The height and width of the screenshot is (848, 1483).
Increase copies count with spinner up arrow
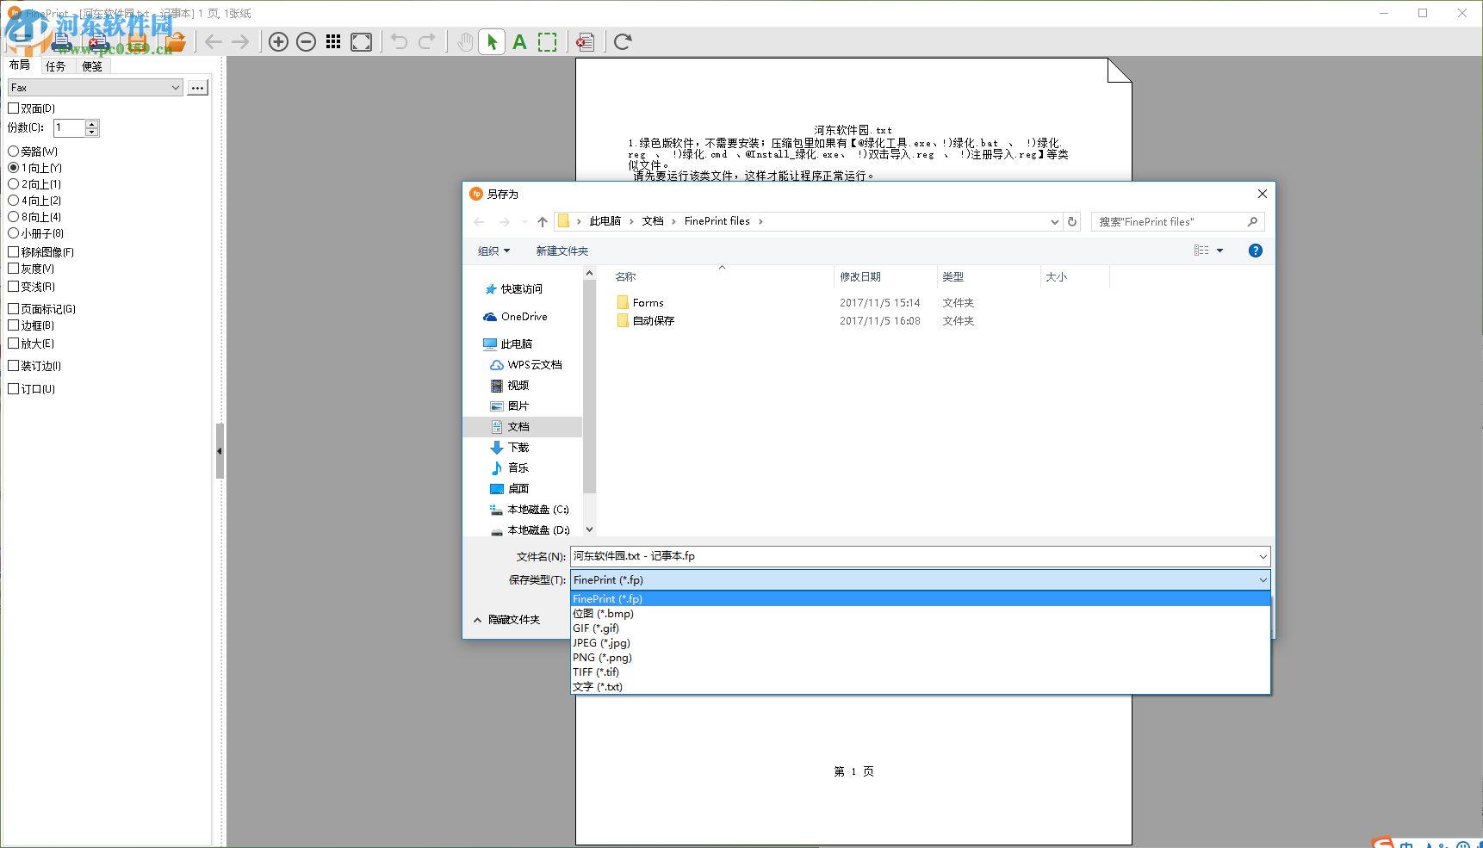click(90, 123)
